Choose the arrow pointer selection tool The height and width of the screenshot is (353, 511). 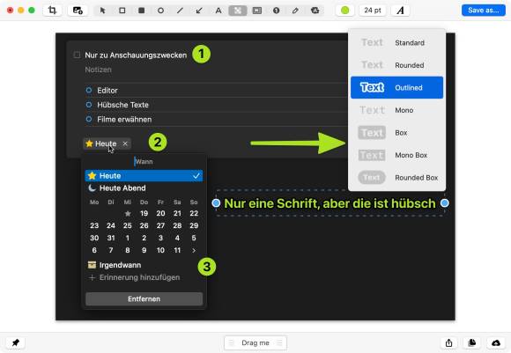(x=103, y=11)
